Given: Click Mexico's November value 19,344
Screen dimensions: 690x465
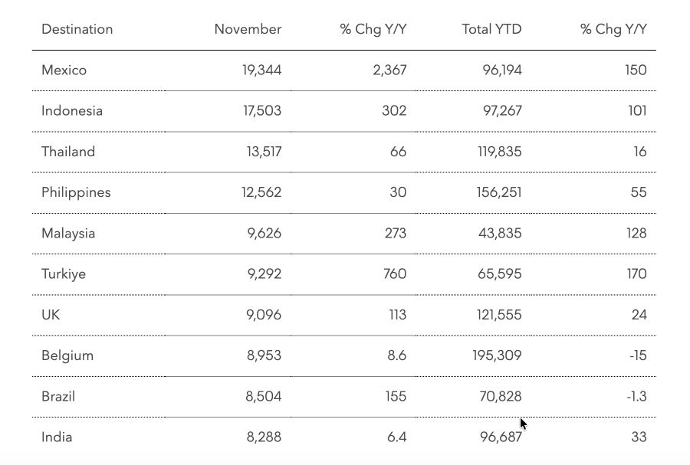Looking at the screenshot, I should (261, 70).
